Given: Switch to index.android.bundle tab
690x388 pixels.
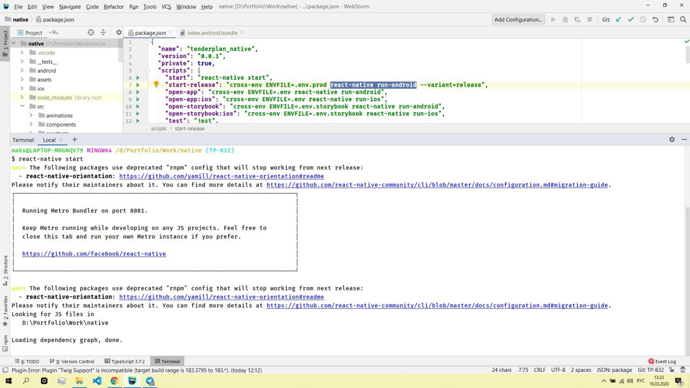Looking at the screenshot, I should point(212,33).
